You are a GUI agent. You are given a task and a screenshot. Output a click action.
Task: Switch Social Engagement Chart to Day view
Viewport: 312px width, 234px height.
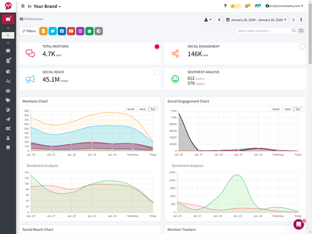(298, 109)
